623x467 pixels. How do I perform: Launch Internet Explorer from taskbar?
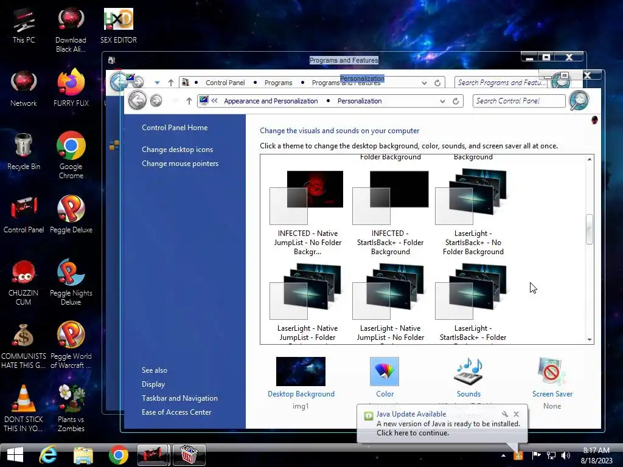(48, 455)
